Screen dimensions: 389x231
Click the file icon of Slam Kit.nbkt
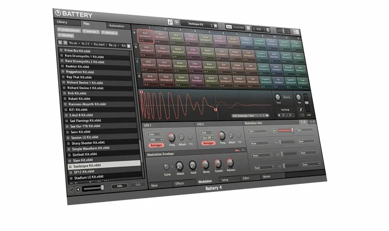point(70,161)
